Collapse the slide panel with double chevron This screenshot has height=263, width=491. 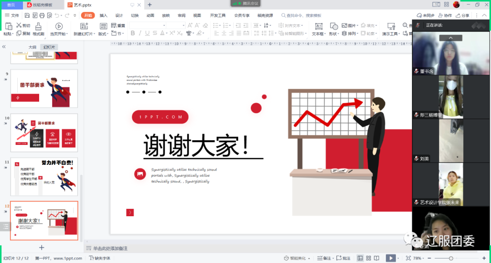point(4,47)
